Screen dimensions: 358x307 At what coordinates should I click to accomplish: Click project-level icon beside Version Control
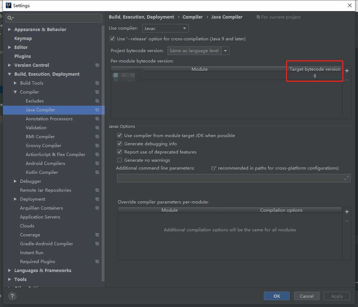(97, 65)
